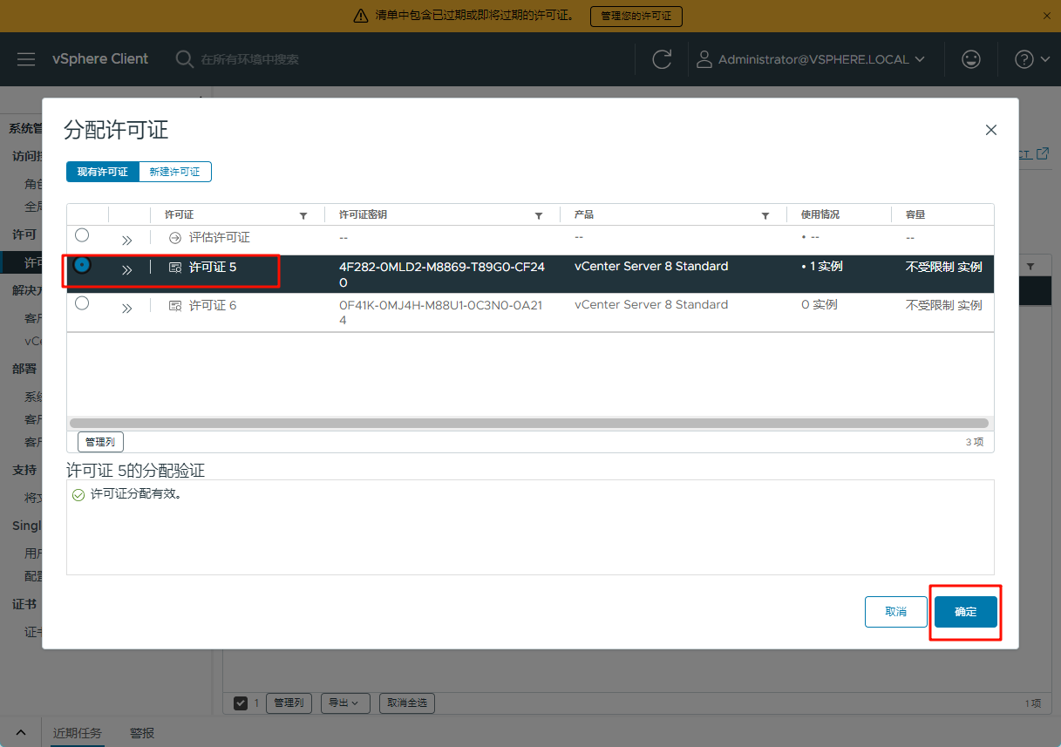Expand details for 评估许可证 row

pyautogui.click(x=126, y=240)
